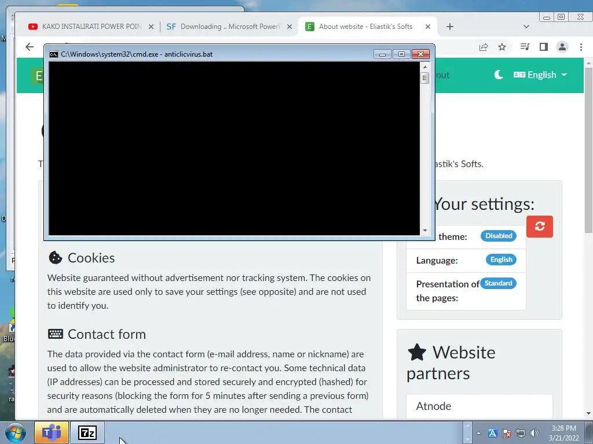Open the Chrome profile avatar
The image size is (593, 444).
(x=562, y=47)
